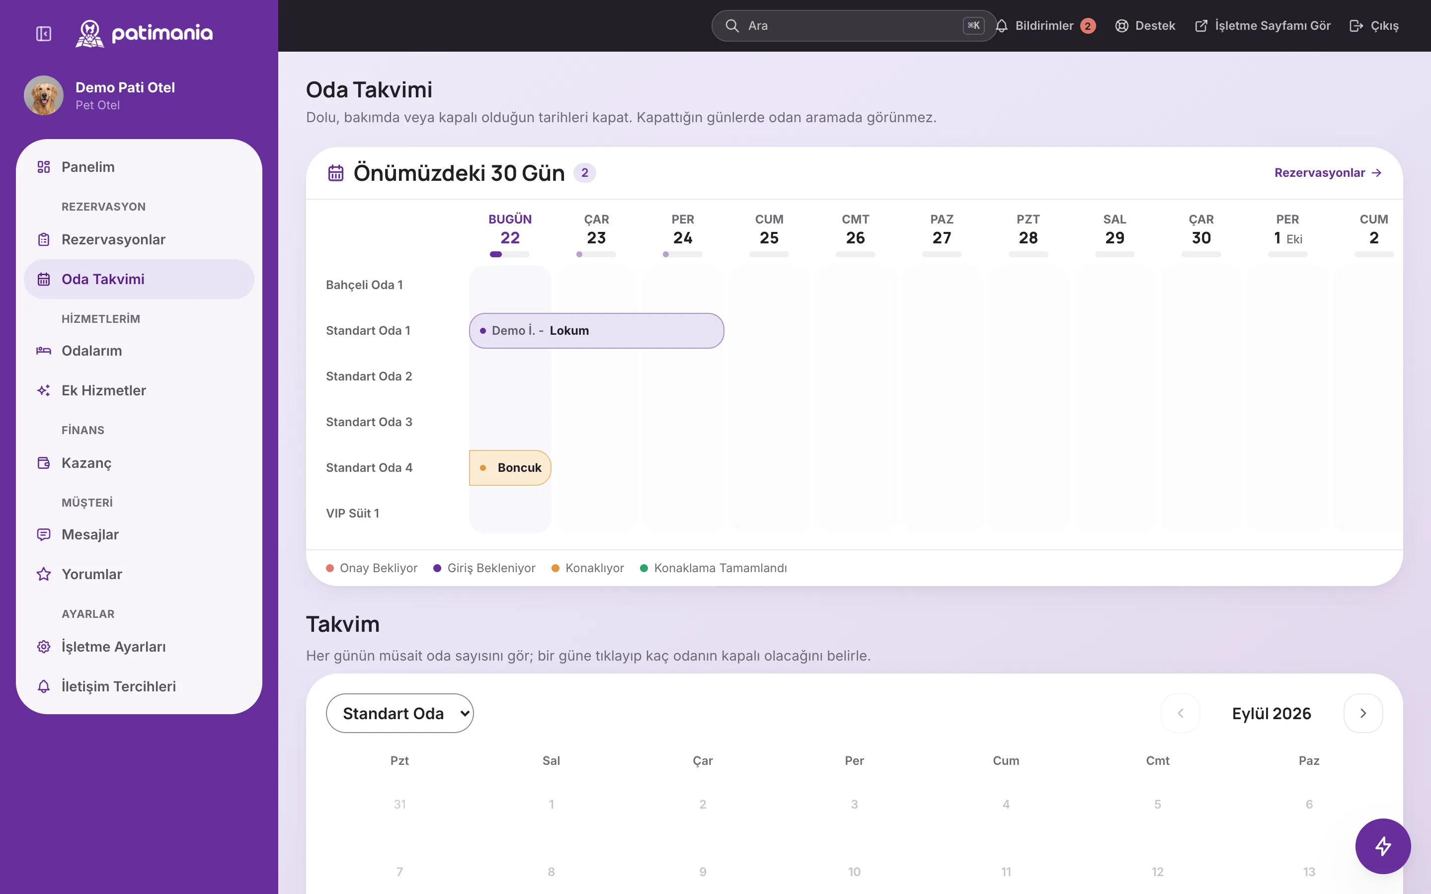Collapse the sidebar with the panel icon

click(x=44, y=34)
